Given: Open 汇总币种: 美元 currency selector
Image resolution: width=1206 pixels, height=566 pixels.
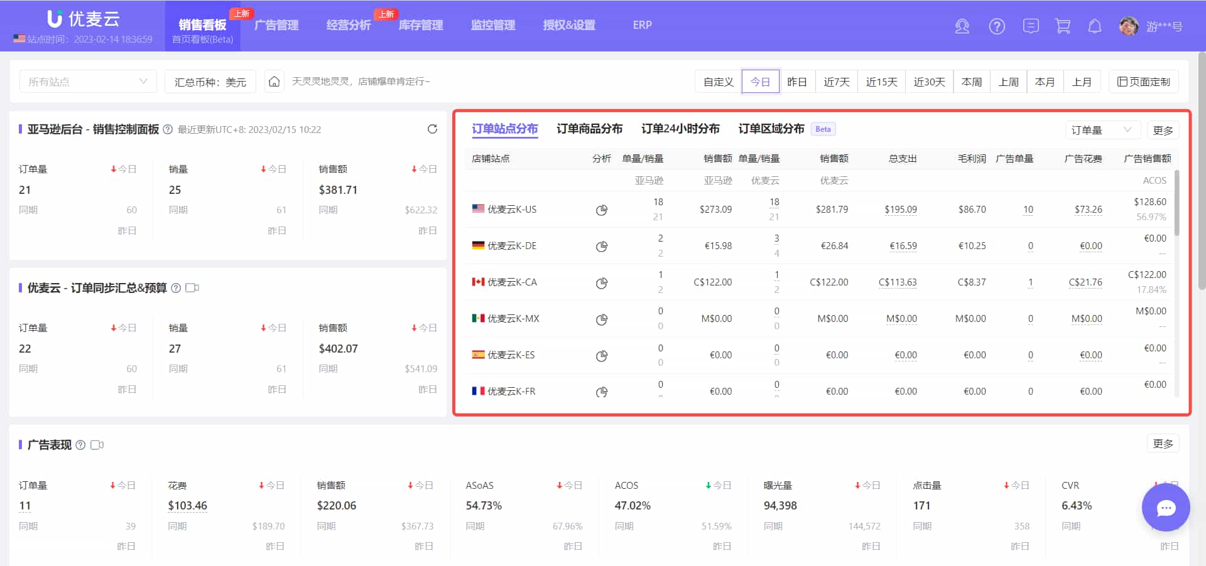Looking at the screenshot, I should click(x=210, y=82).
